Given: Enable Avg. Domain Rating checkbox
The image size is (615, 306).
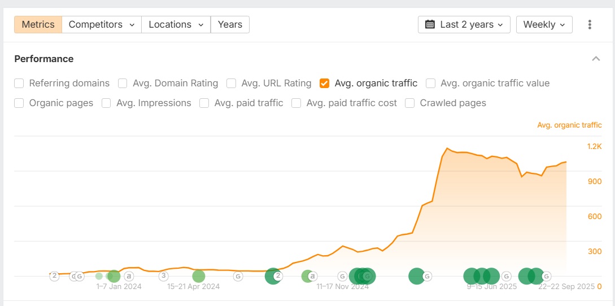Looking at the screenshot, I should (x=123, y=84).
